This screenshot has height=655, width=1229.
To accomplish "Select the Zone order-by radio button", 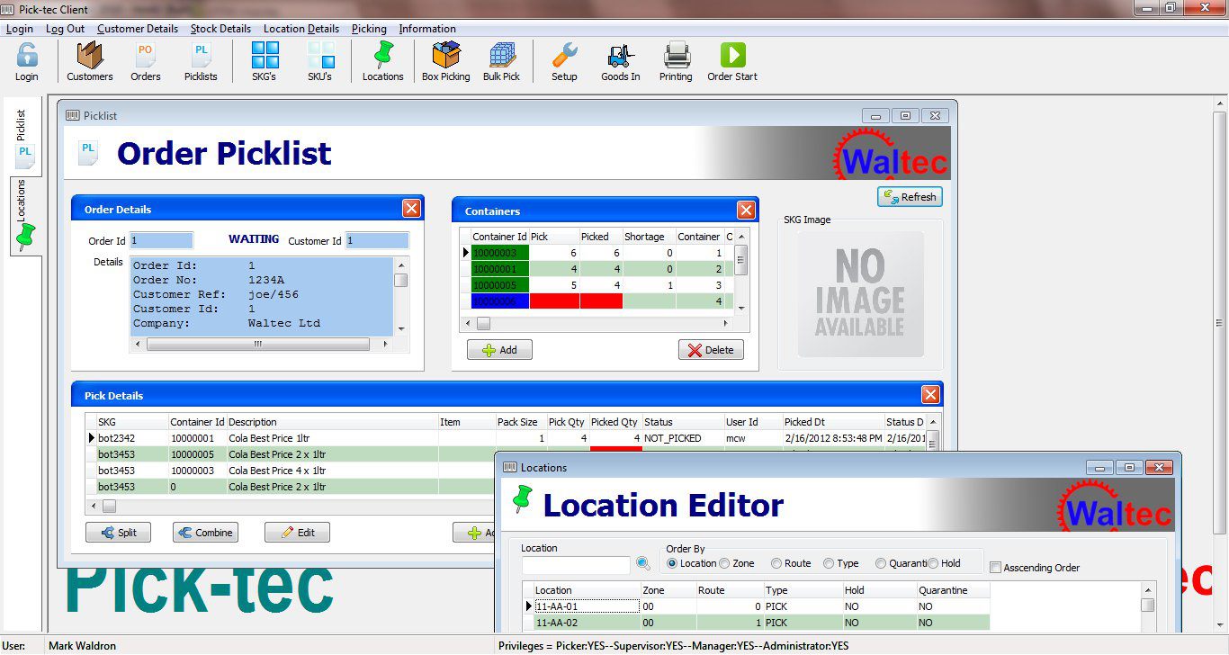I will coord(724,563).
